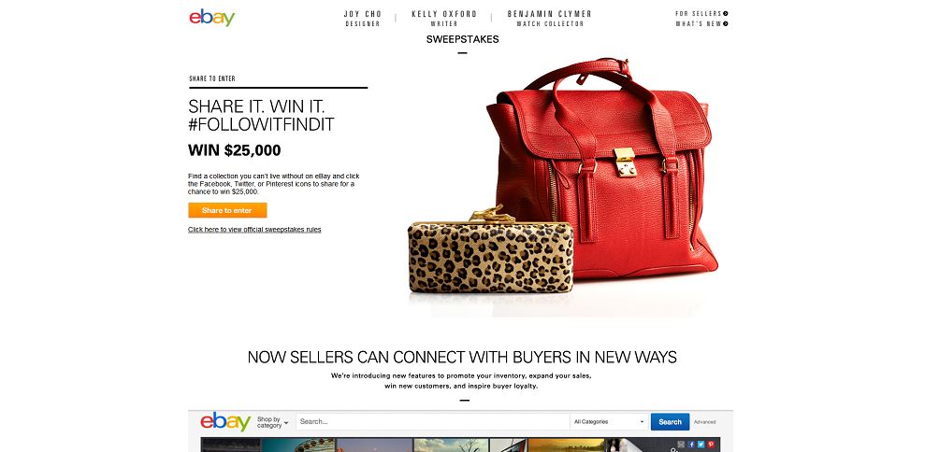Share the collection on Facebook icon

coord(691,445)
